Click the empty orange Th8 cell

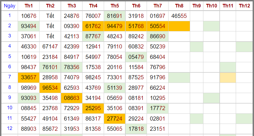coord(179,26)
